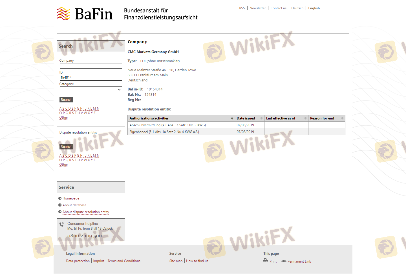The width and height of the screenshot is (406, 275).
Task: Click the Permanent Link chain icon
Action: (x=284, y=261)
